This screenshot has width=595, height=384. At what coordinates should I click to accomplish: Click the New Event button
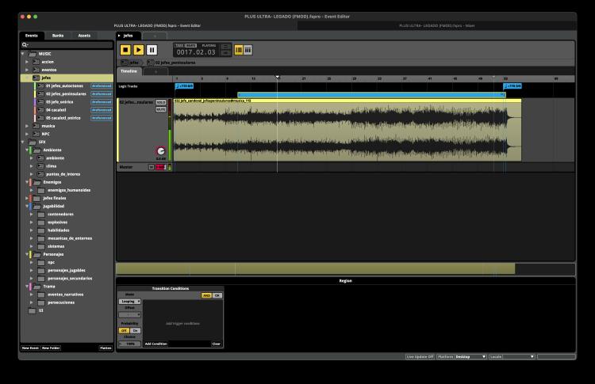pyautogui.click(x=29, y=348)
